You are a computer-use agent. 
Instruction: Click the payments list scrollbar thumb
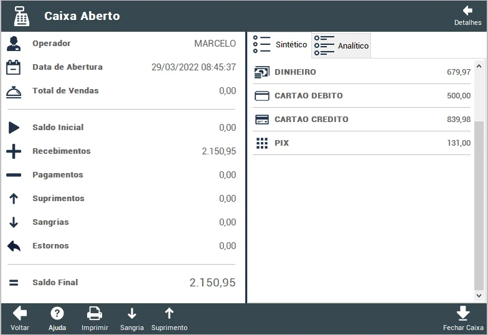click(479, 205)
